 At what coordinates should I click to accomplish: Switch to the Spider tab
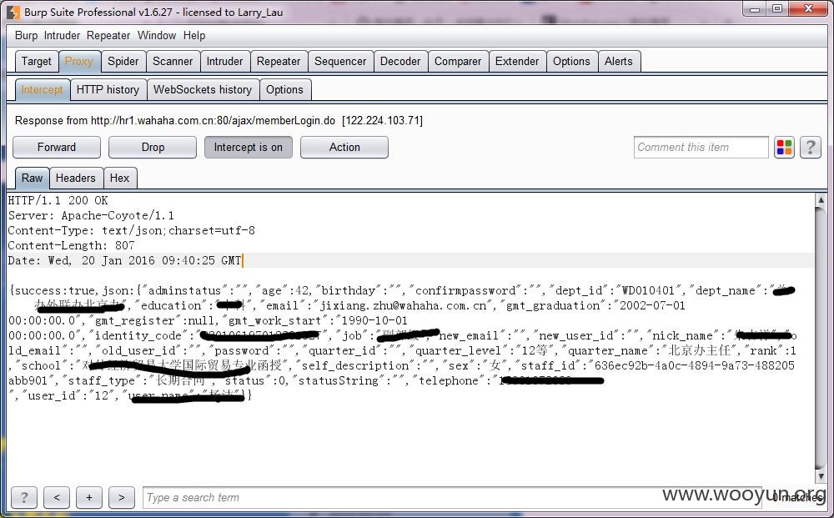click(x=123, y=61)
